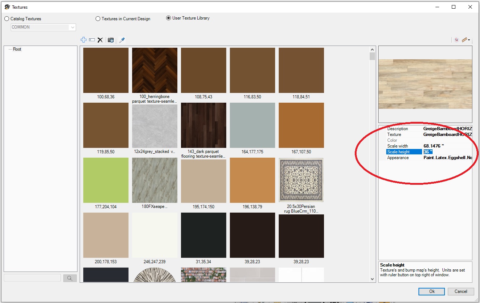The image size is (480, 303).
Task: Select the eyedropper tool in toolbar
Action: click(122, 40)
